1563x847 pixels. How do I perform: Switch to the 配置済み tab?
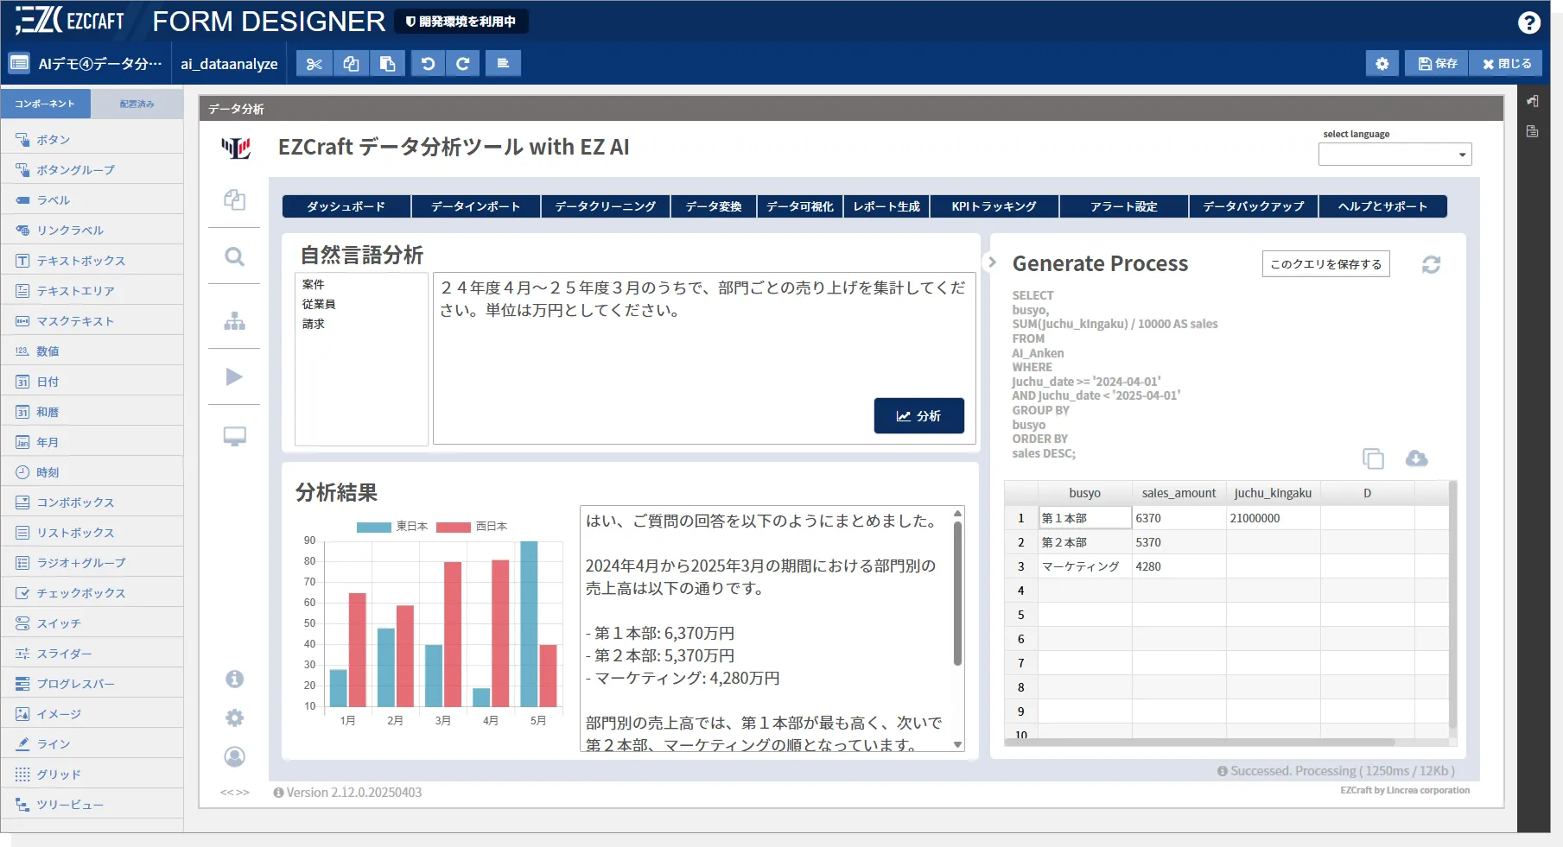137,104
